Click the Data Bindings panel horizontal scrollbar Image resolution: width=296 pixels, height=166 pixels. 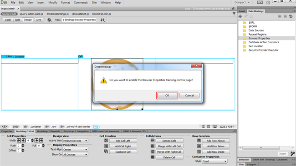point(261,148)
